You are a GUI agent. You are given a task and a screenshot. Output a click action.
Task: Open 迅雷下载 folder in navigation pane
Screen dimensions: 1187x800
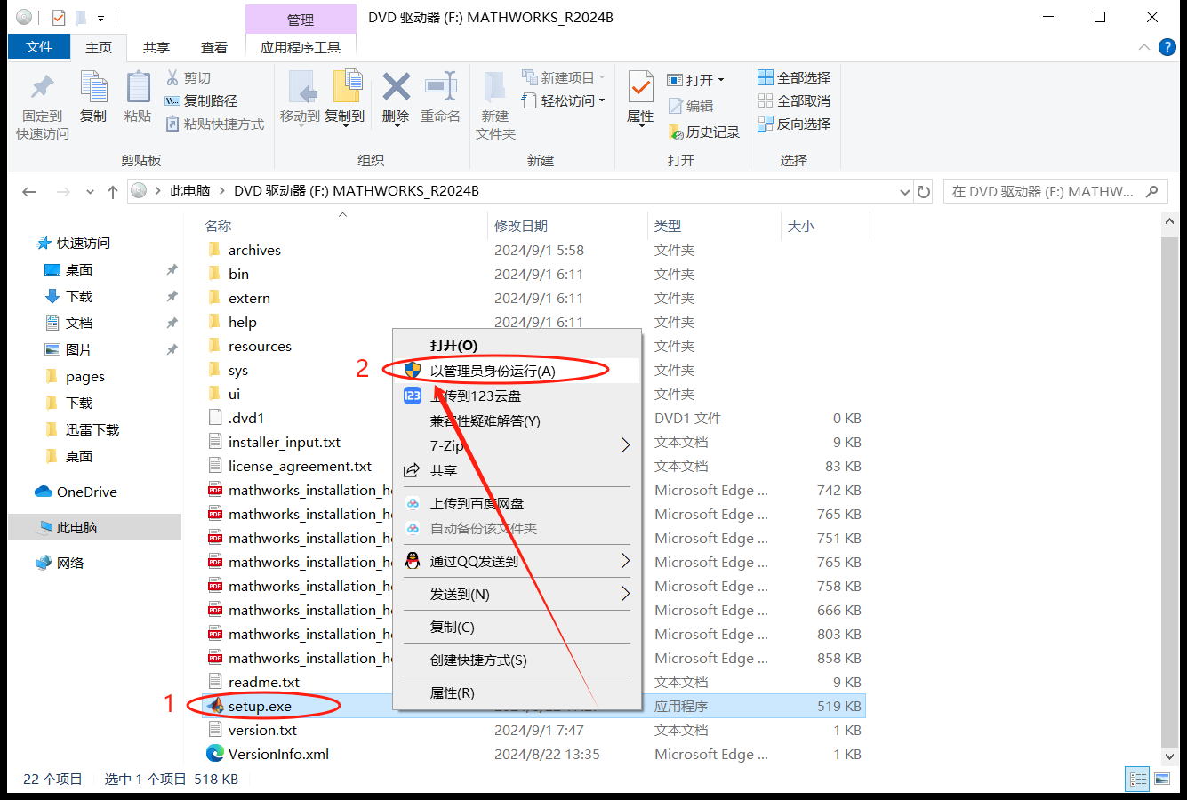click(92, 429)
